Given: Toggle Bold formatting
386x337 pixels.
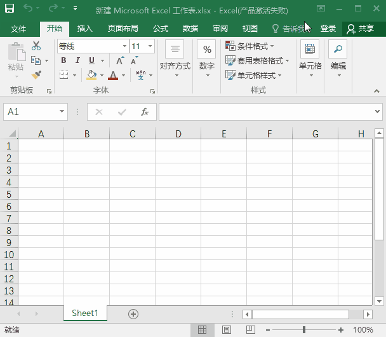Looking at the screenshot, I should pos(63,60).
